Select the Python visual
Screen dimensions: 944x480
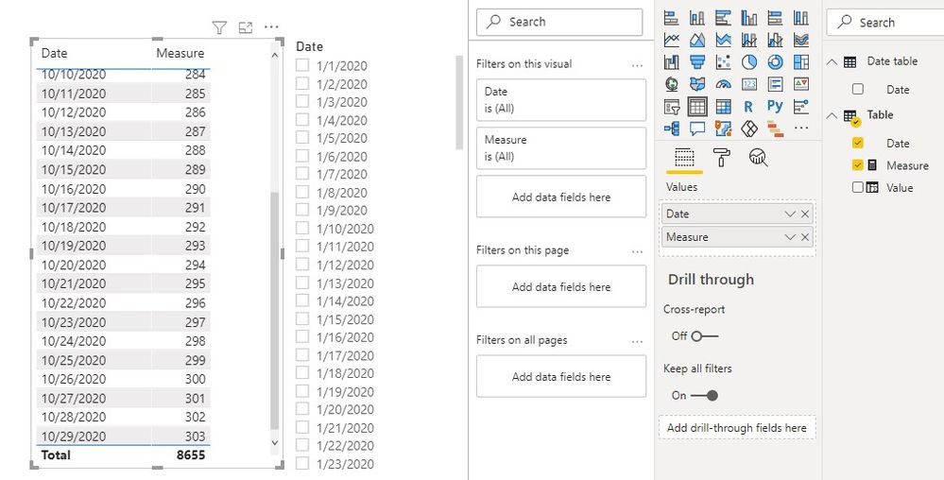[775, 106]
